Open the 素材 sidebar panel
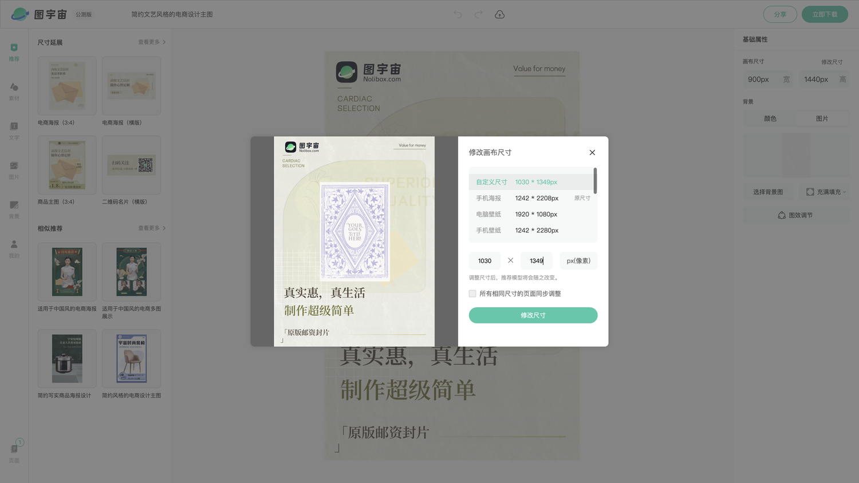This screenshot has width=859, height=483. (x=14, y=92)
